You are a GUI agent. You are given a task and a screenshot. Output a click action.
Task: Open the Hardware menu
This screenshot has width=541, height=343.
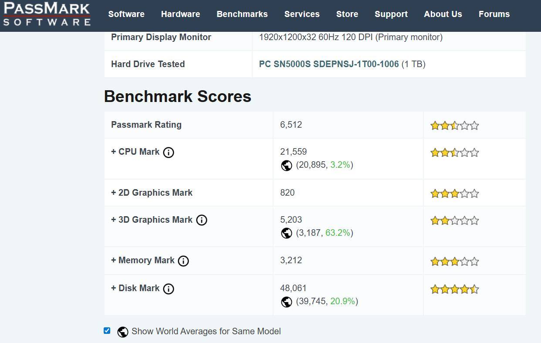180,14
